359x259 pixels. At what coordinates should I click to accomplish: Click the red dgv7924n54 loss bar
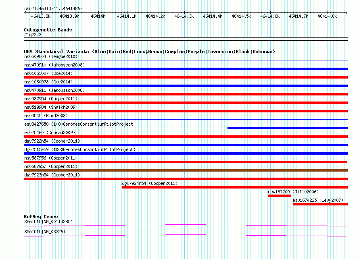coord(235,187)
